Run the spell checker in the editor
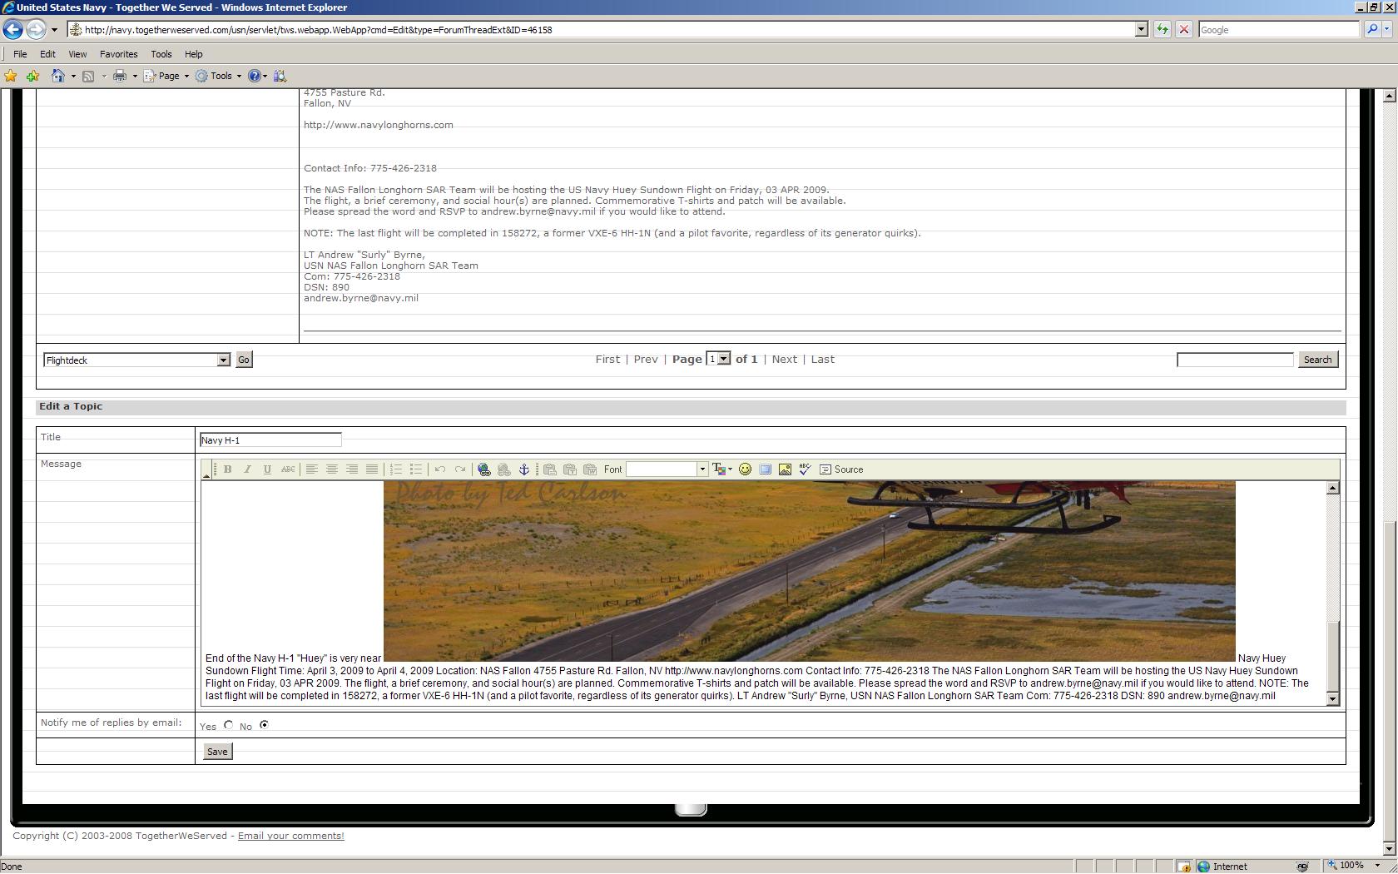1398x874 pixels. [805, 469]
